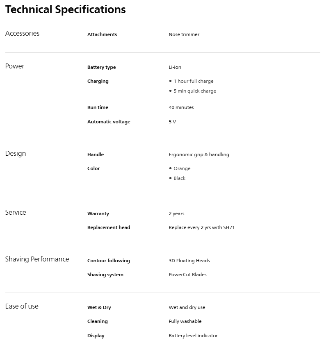The height and width of the screenshot is (343, 324).
Task: Select the Nose trimmer value text
Action: pyautogui.click(x=184, y=34)
